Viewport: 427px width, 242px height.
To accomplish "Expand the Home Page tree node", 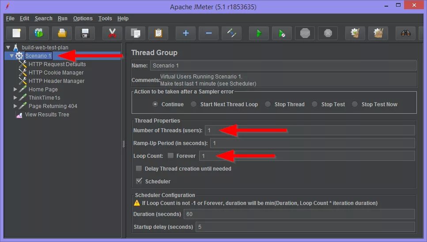I will click(15, 89).
